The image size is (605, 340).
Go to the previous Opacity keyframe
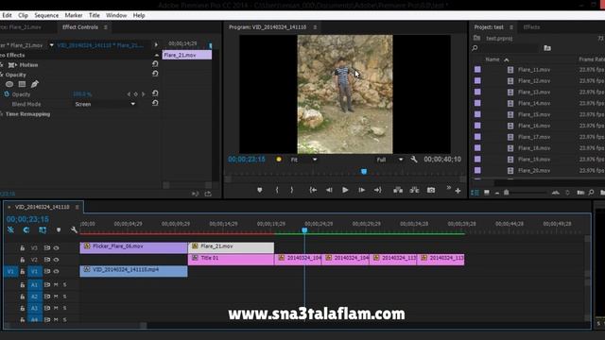coord(129,94)
